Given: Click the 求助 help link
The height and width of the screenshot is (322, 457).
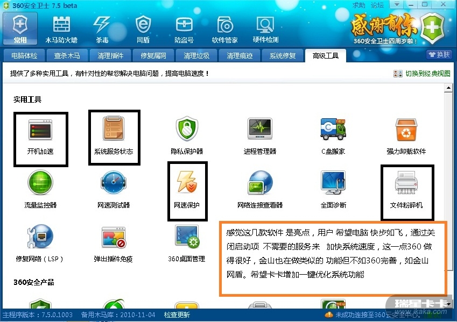Looking at the screenshot, I should [358, 5].
